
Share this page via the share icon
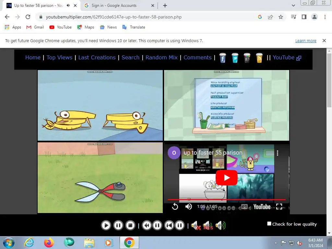(x=270, y=17)
